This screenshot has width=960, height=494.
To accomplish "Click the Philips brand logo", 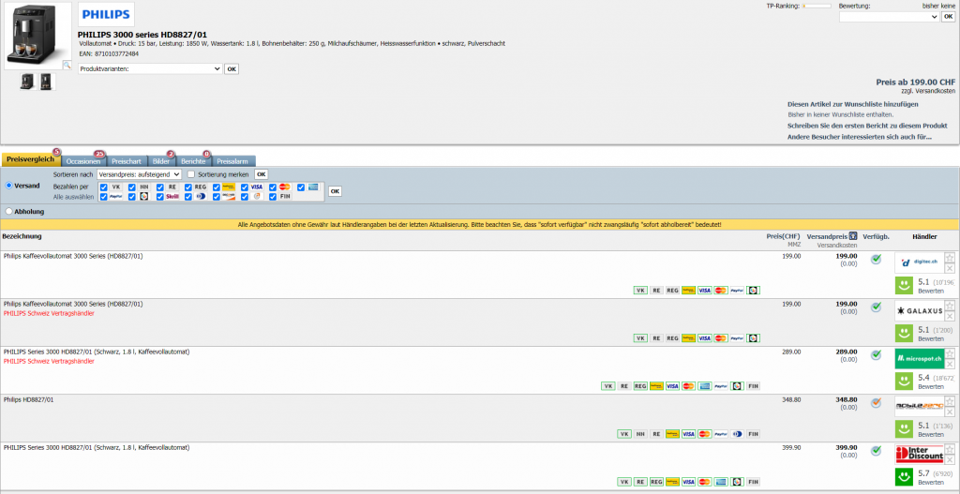I will pyautogui.click(x=106, y=15).
